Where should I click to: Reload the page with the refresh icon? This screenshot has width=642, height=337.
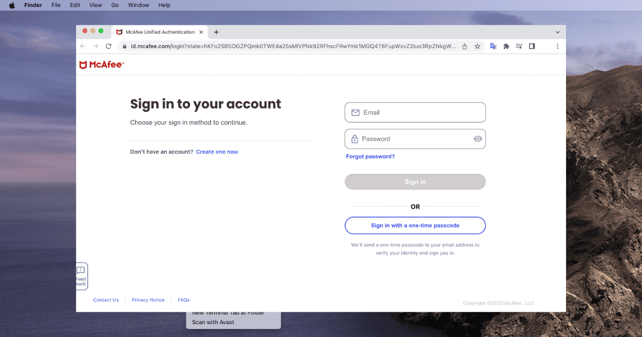point(109,47)
